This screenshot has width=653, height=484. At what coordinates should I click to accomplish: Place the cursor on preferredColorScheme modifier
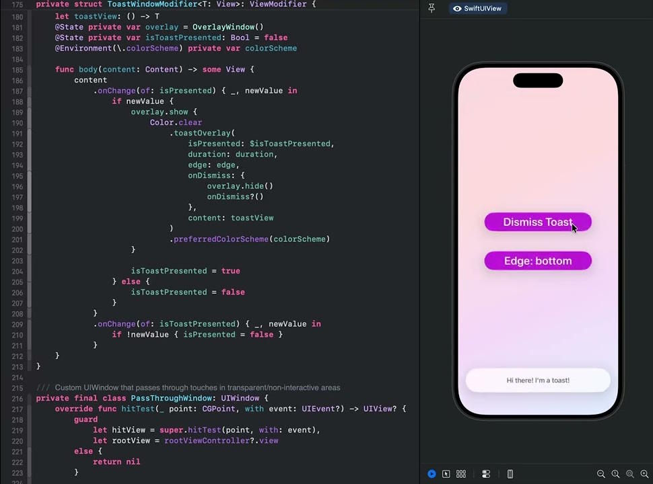(x=221, y=239)
